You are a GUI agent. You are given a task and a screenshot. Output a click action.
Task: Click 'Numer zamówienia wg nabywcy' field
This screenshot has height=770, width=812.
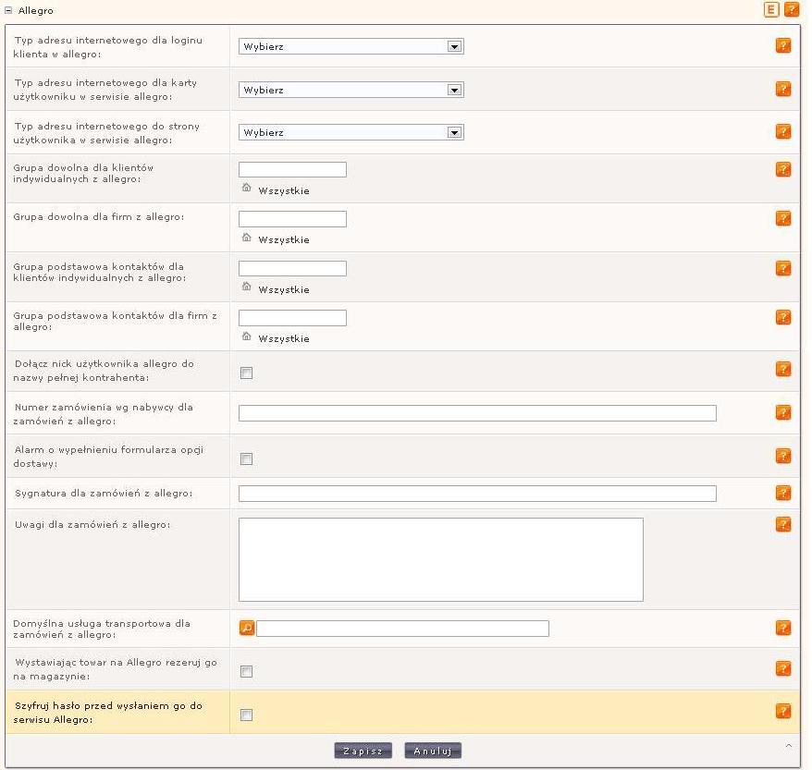477,413
